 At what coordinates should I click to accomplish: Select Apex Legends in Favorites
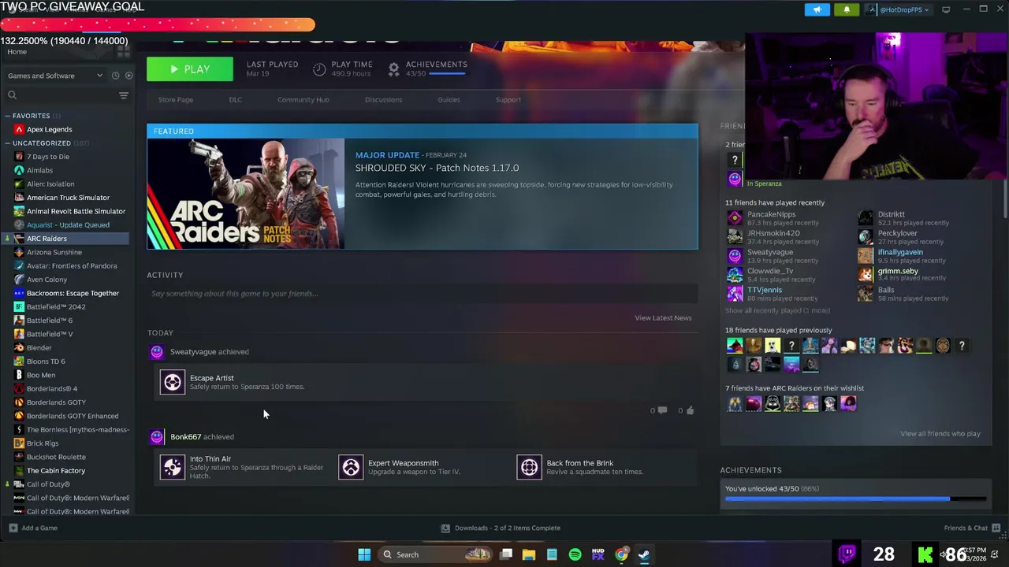tap(49, 129)
